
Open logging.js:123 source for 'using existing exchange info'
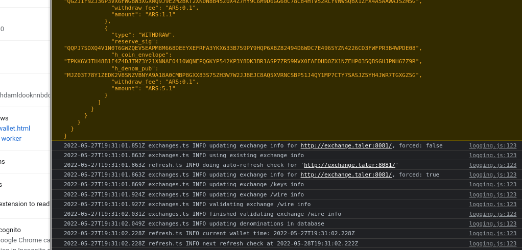click(492, 156)
